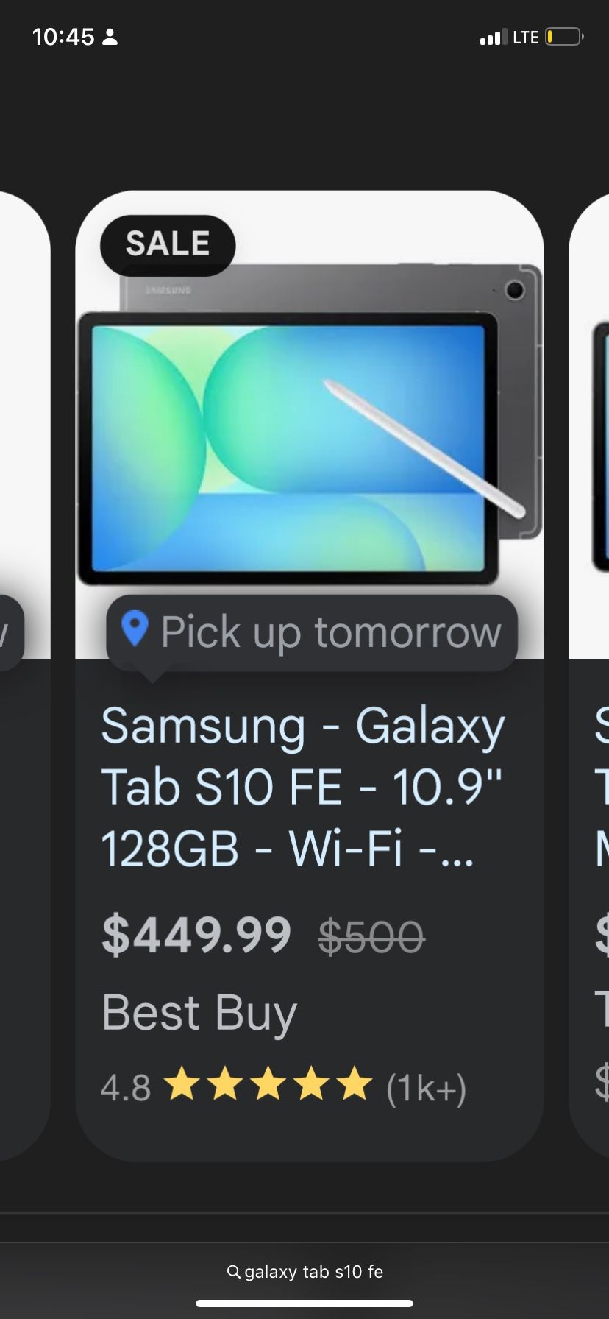Open the Samsung Galaxy Tab S10 FE title
Image resolution: width=609 pixels, height=1319 pixels.
(x=302, y=786)
